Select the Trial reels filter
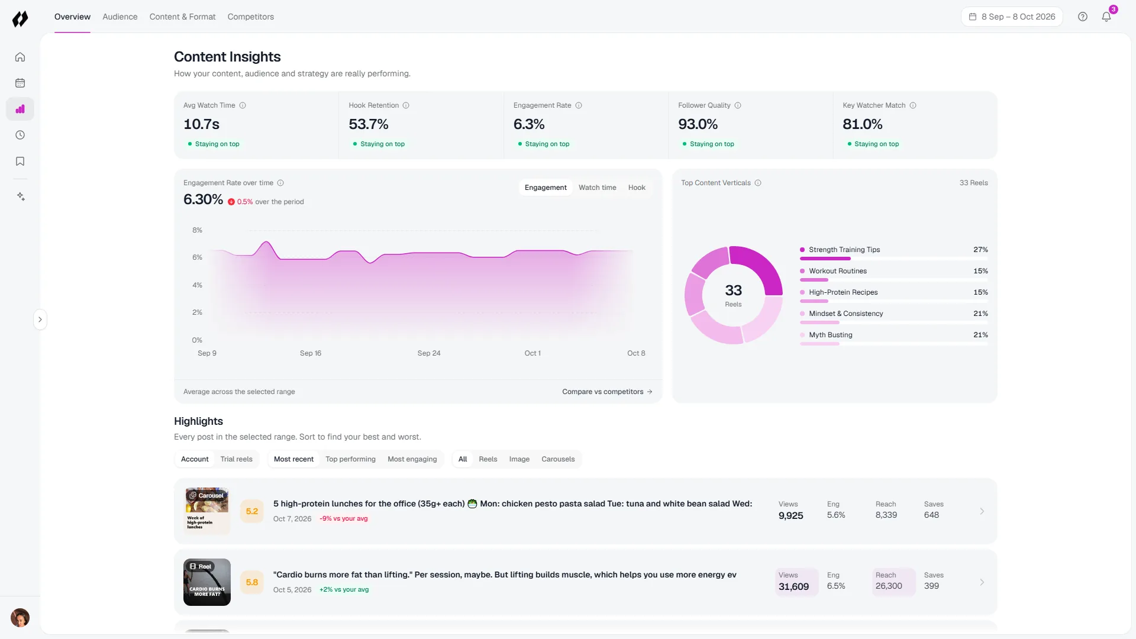1136x639 pixels. click(x=236, y=459)
